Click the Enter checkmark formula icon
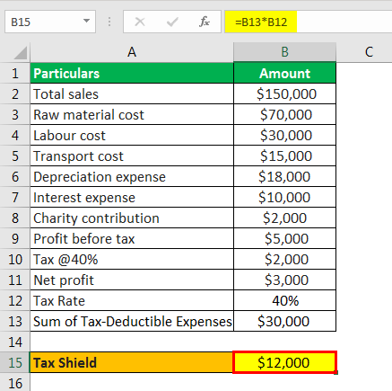The image size is (392, 391). point(172,22)
